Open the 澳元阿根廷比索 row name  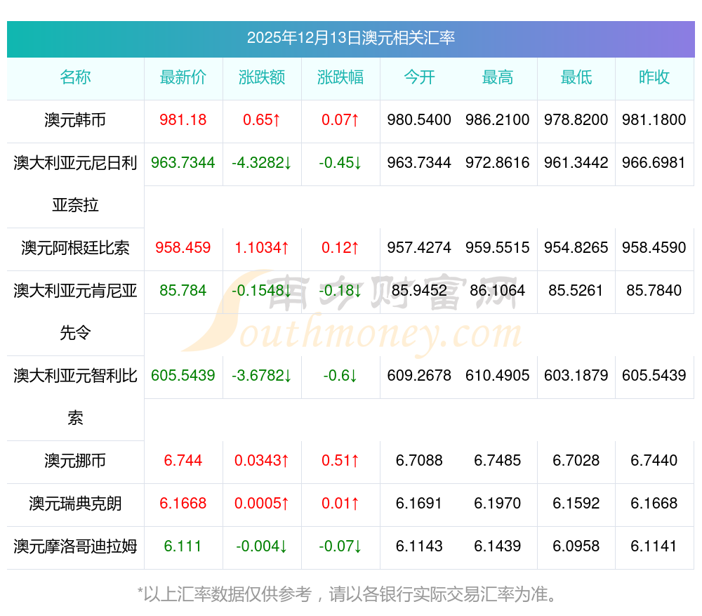click(x=75, y=248)
